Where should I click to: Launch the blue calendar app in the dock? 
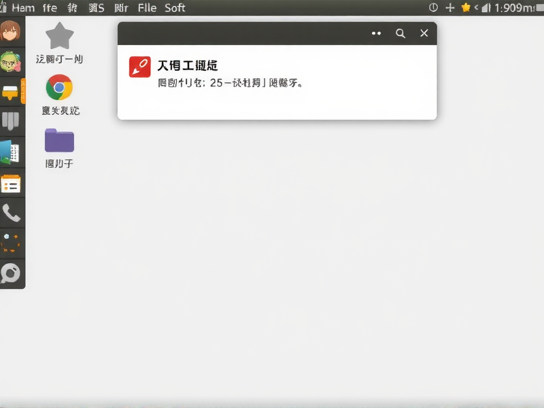coord(10,151)
